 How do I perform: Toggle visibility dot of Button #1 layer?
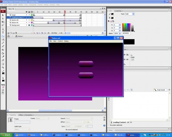27,23
